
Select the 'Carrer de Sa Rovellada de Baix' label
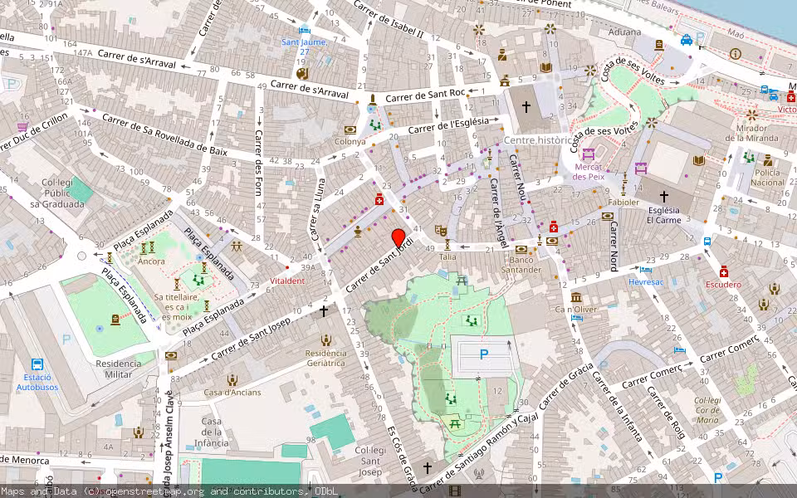tap(164, 134)
